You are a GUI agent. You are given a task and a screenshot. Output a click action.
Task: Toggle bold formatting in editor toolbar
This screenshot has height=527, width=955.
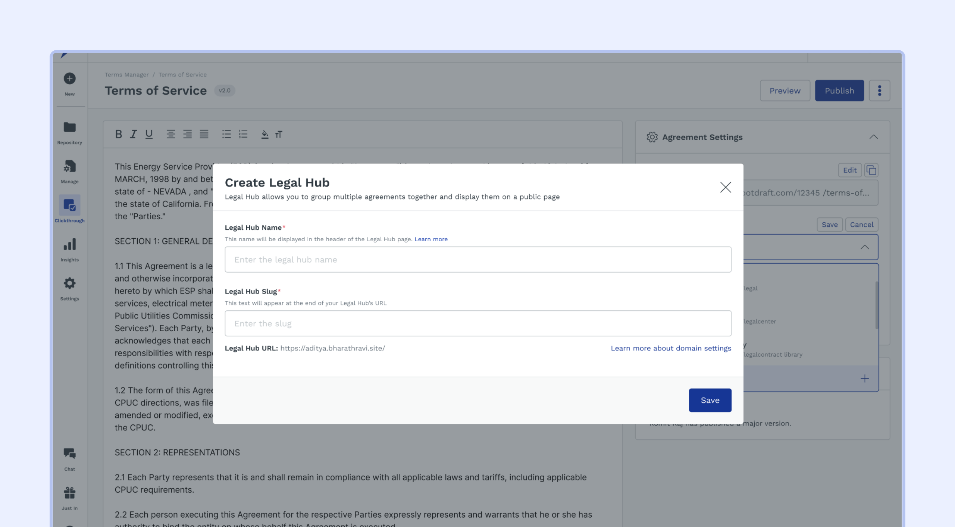tap(119, 134)
